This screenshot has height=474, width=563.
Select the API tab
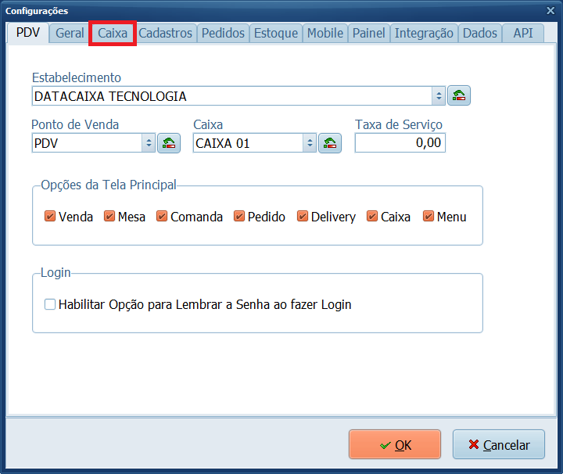(523, 33)
